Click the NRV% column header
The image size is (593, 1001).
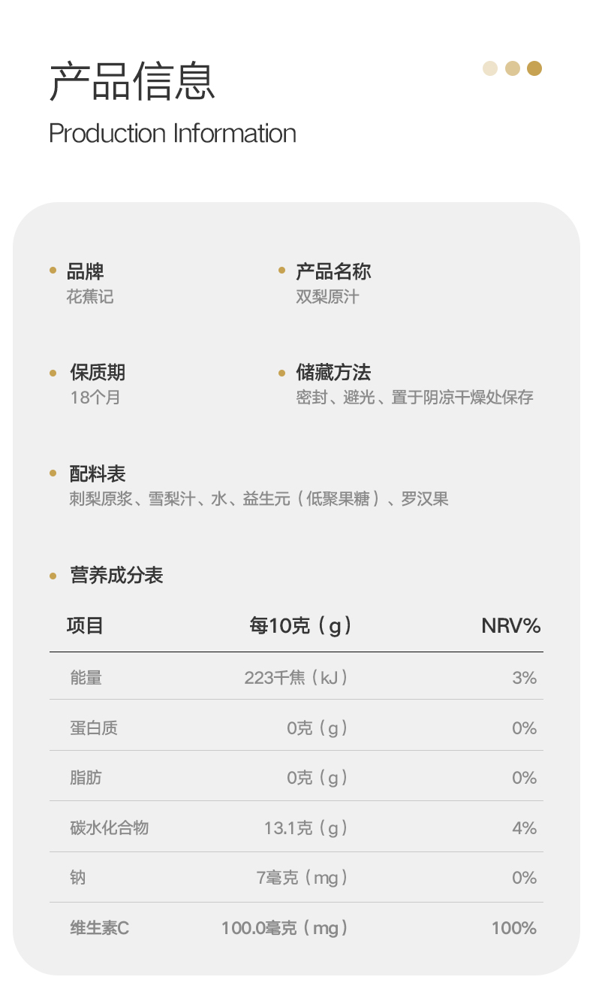pyautogui.click(x=510, y=625)
